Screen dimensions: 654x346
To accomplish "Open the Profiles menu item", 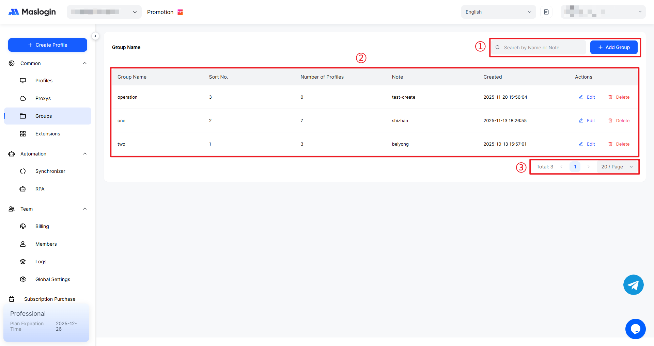I will click(x=44, y=81).
